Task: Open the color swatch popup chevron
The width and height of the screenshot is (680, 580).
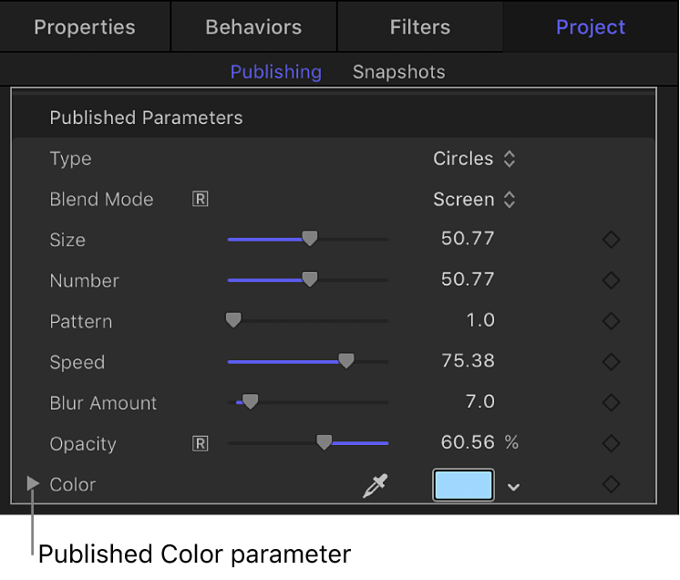Action: point(514,487)
